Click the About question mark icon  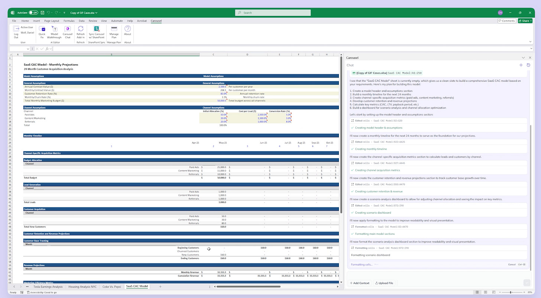(x=127, y=29)
